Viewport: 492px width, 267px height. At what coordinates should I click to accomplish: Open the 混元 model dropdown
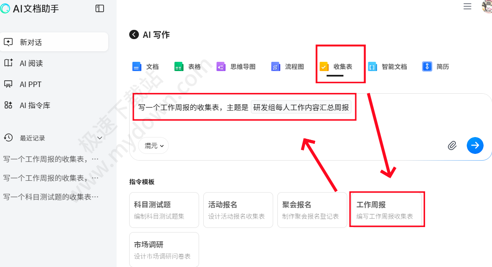154,146
